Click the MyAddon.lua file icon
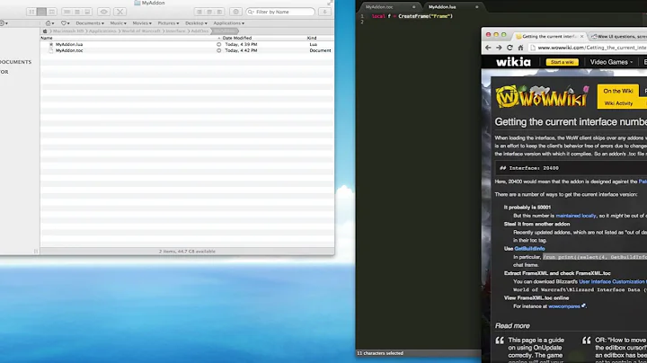Image resolution: width=647 pixels, height=363 pixels. click(51, 44)
